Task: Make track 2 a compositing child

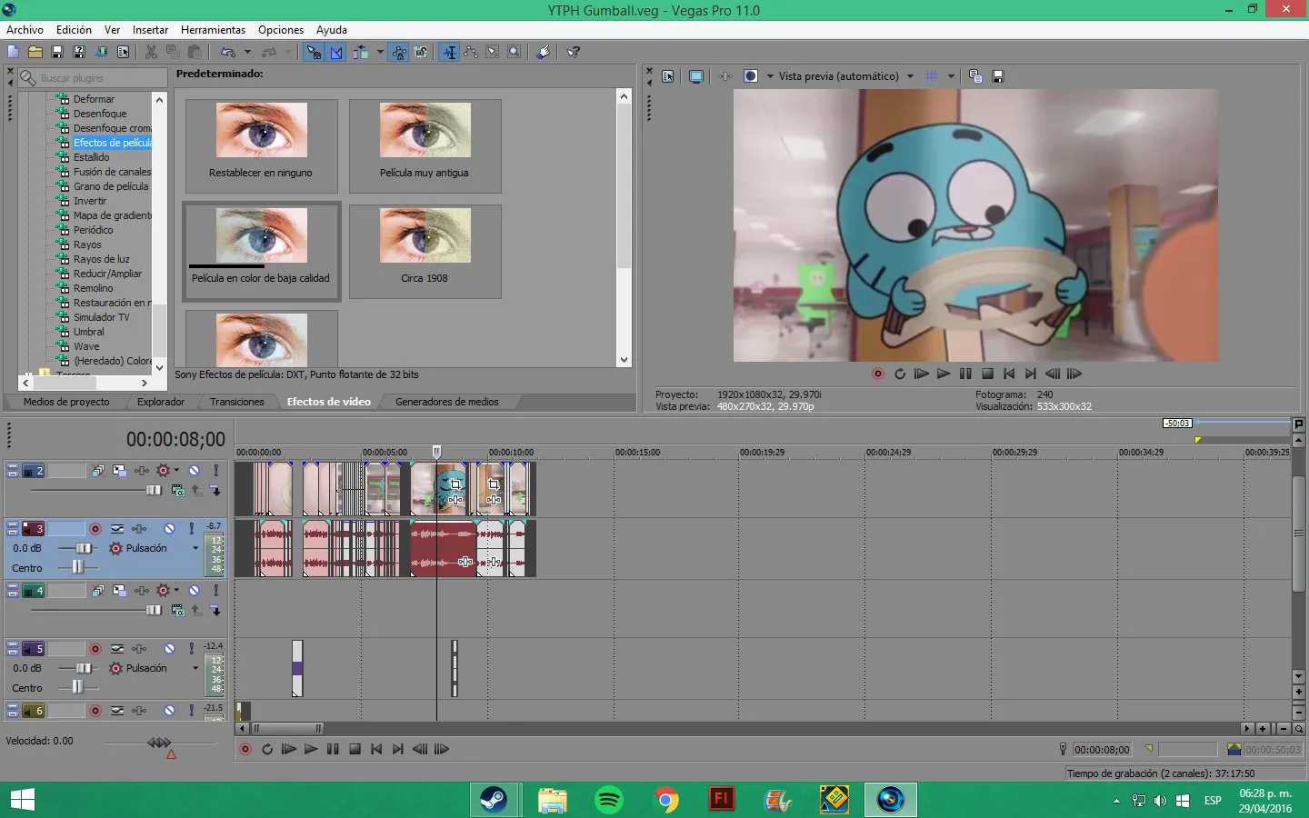Action: pos(215,490)
